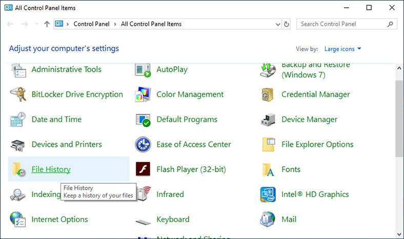Open the Intel HD Graphics icon
This screenshot has width=404, height=239.
pyautogui.click(x=268, y=194)
